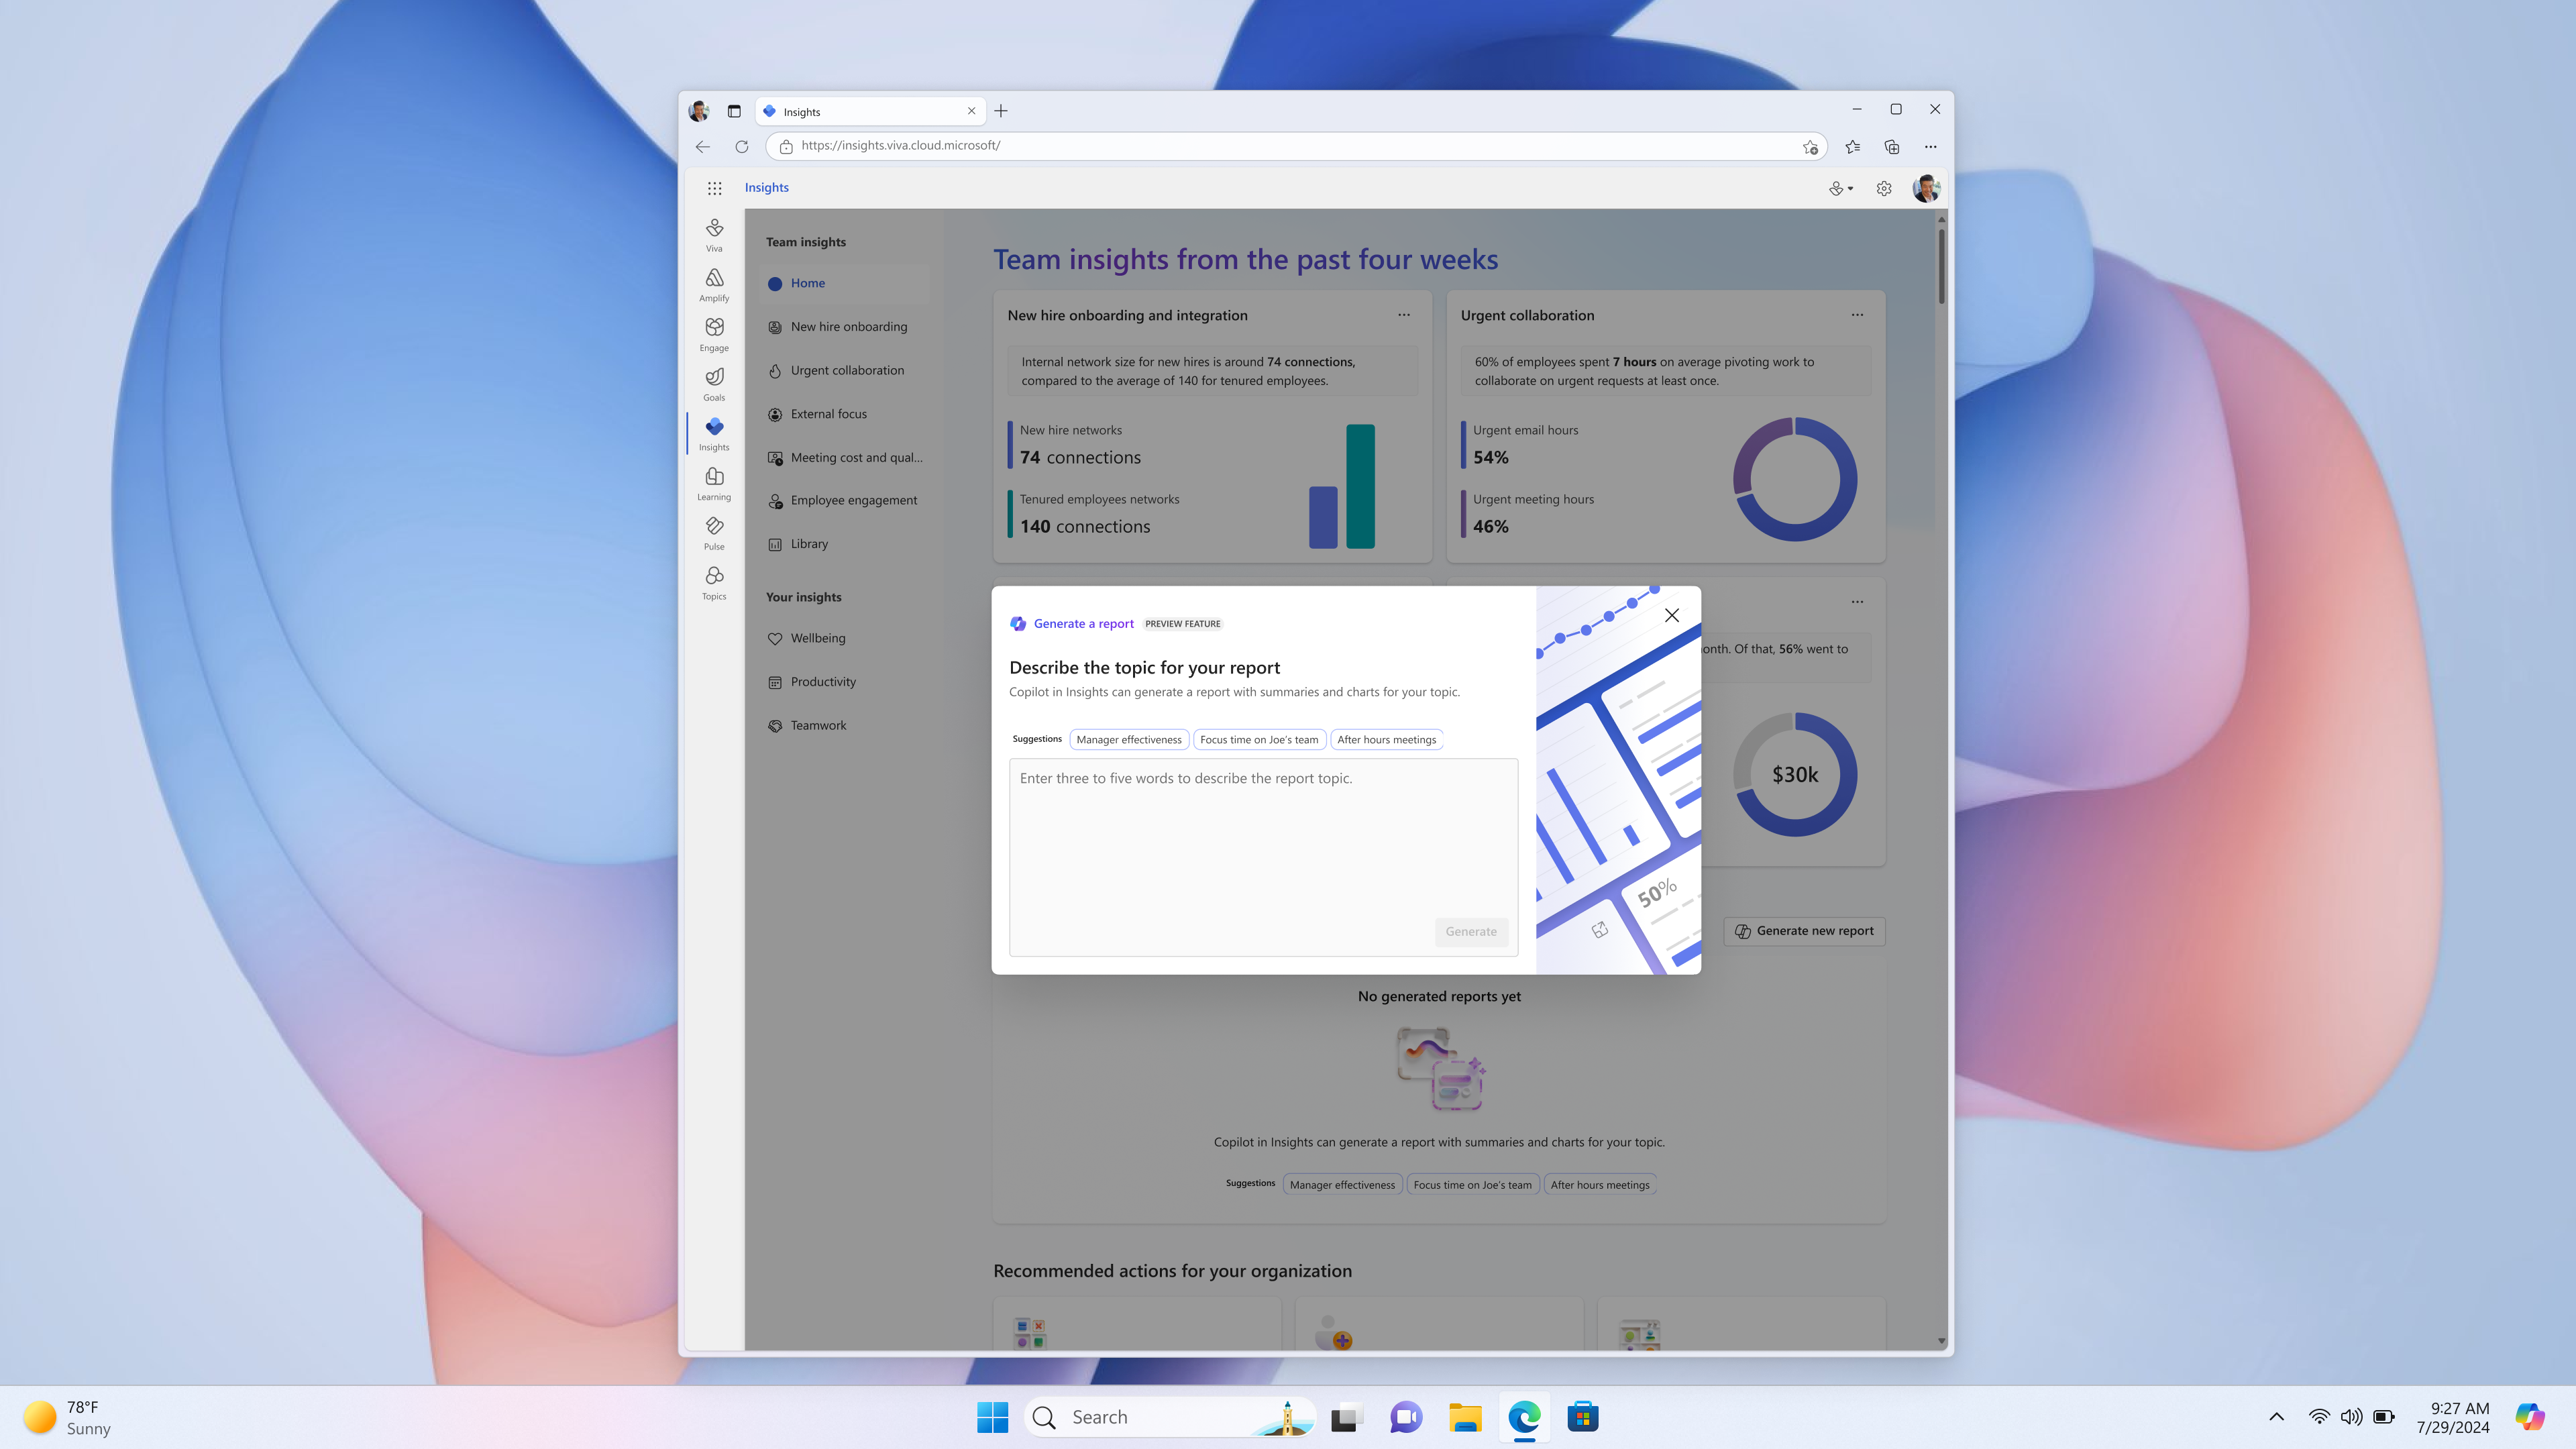Viewport: 2576px width, 1449px height.
Task: Open more options on New hire onboarding card
Action: pyautogui.click(x=1404, y=315)
